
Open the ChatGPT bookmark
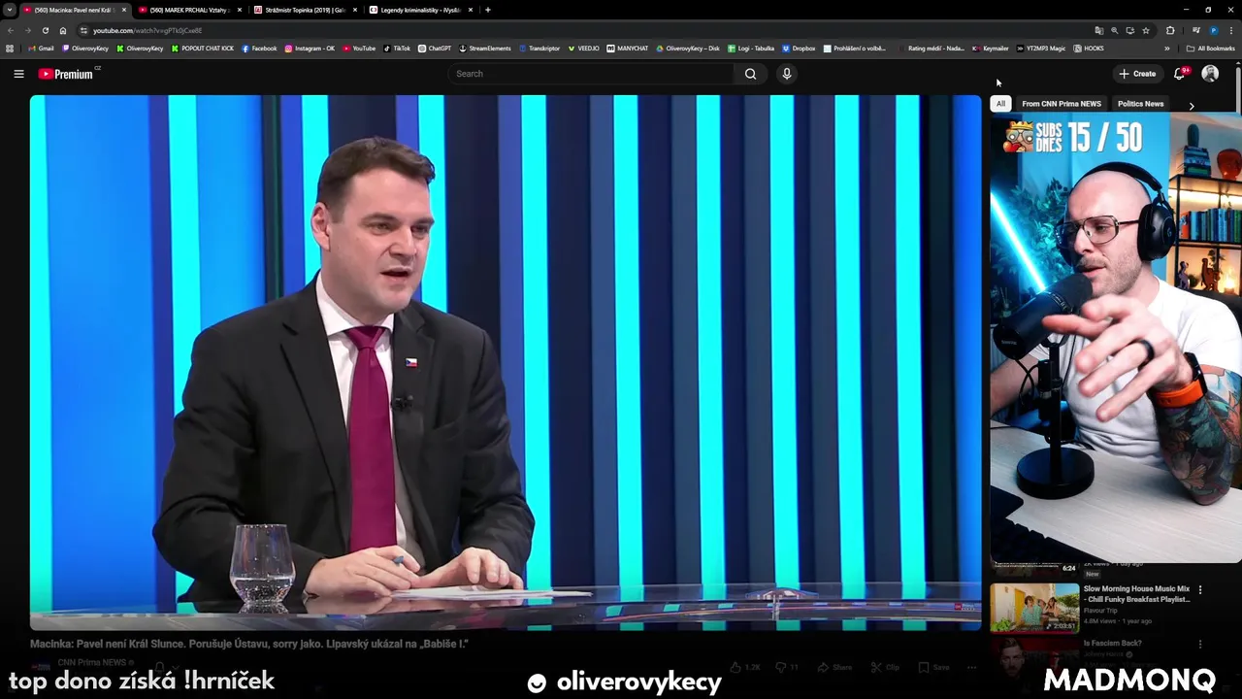[x=435, y=49]
